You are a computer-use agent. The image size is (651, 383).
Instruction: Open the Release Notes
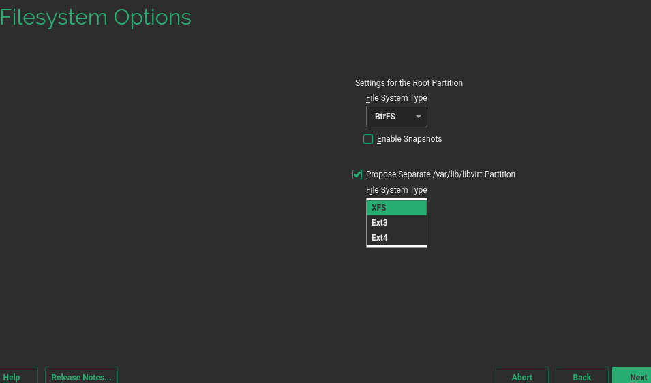[81, 376]
